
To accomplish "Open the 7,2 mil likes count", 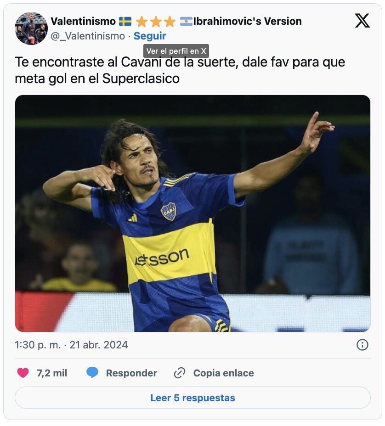I will pos(52,373).
